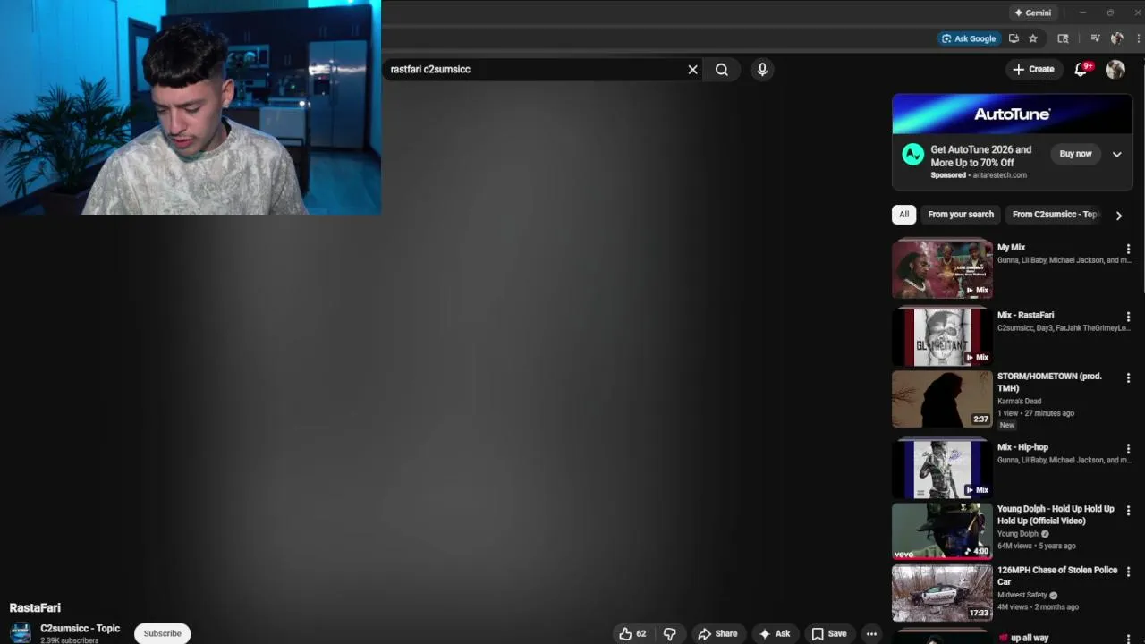Dislike the RastaFari video

[669, 633]
